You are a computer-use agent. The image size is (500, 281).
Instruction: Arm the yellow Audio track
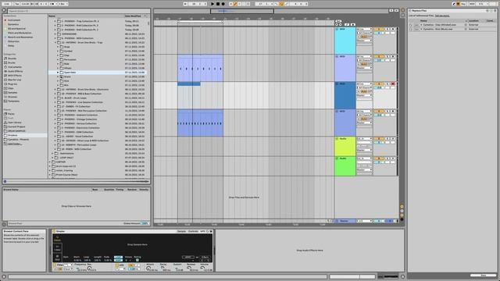pos(393,139)
